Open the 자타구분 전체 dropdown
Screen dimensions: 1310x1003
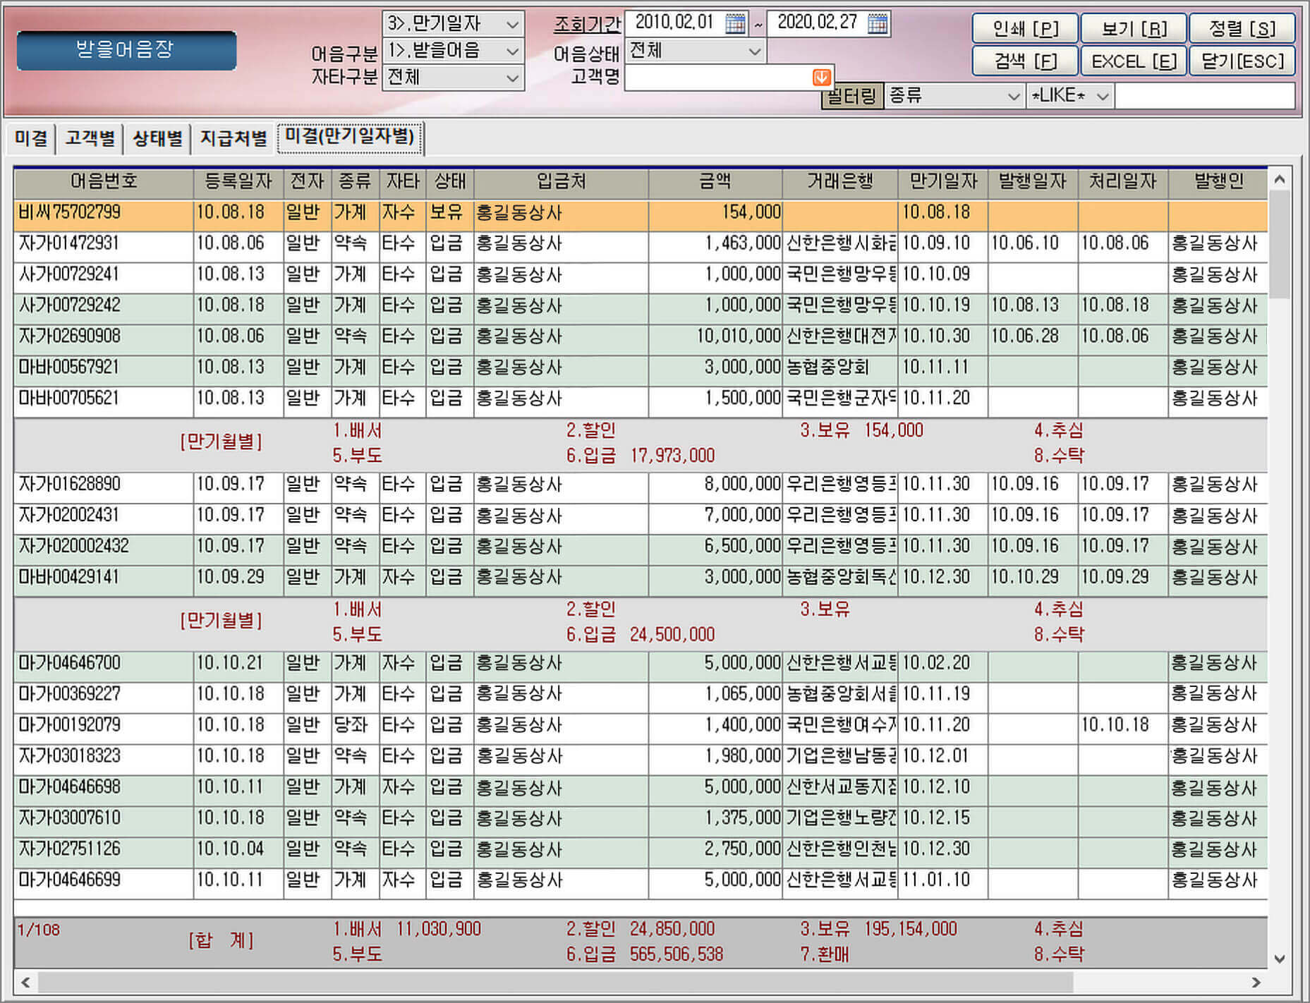tap(513, 78)
